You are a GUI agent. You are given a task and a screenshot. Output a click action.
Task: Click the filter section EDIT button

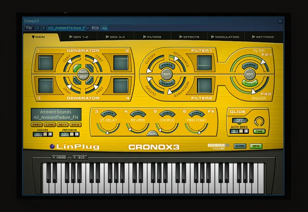[x=167, y=74]
